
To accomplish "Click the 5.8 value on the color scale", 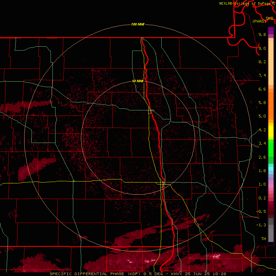I will (262, 103).
